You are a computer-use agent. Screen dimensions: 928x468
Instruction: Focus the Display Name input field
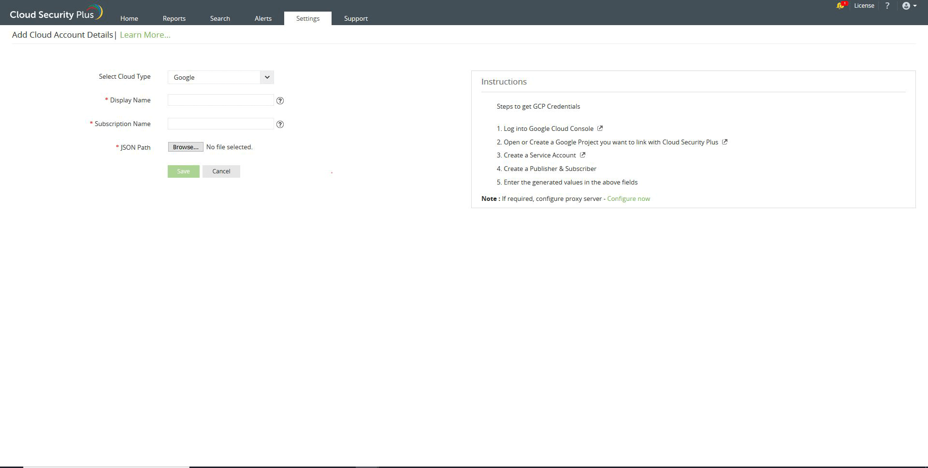221,100
